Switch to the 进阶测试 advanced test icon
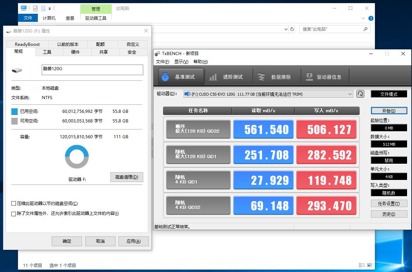Screen dimensions: 412x272 (228, 75)
